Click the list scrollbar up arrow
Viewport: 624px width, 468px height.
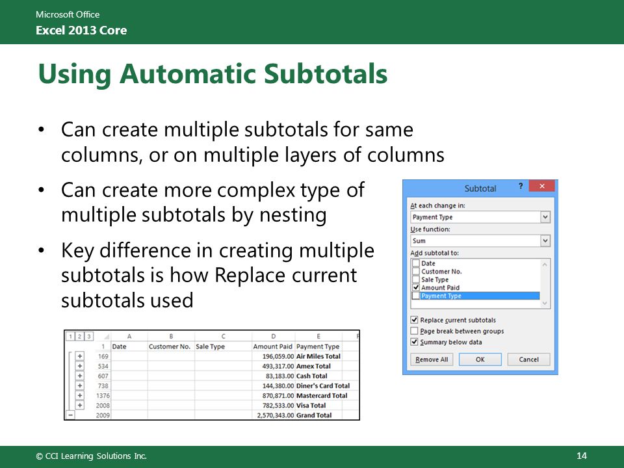coord(545,265)
